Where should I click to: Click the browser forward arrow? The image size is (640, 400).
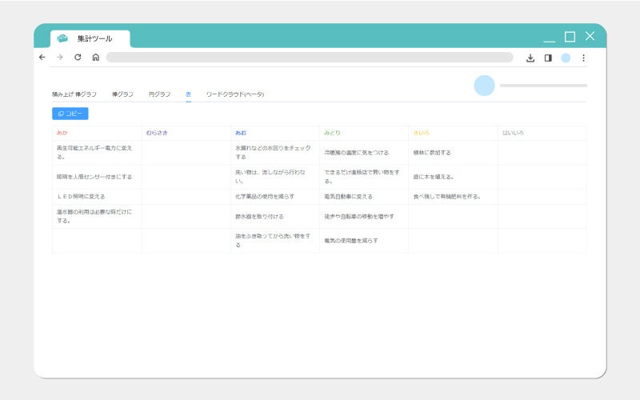[x=60, y=58]
